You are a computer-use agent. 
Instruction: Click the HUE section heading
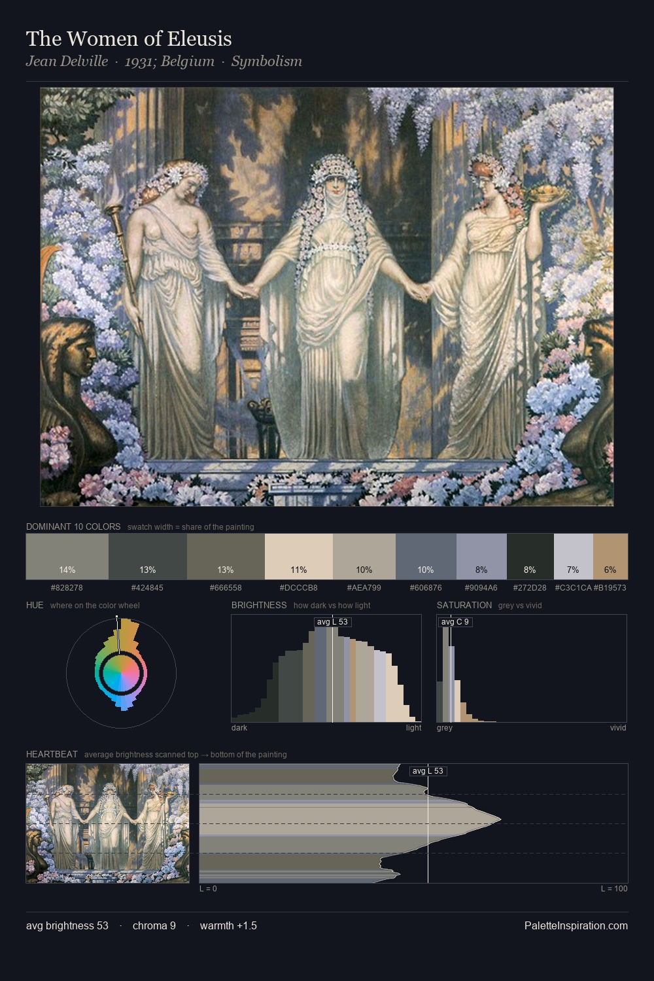(x=35, y=605)
